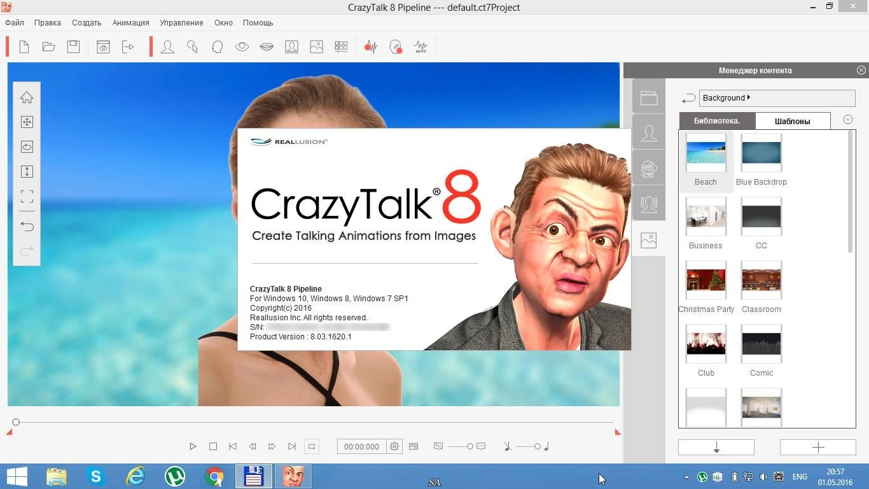
Task: Open project using folder toolbar icon
Action: pyautogui.click(x=48, y=46)
